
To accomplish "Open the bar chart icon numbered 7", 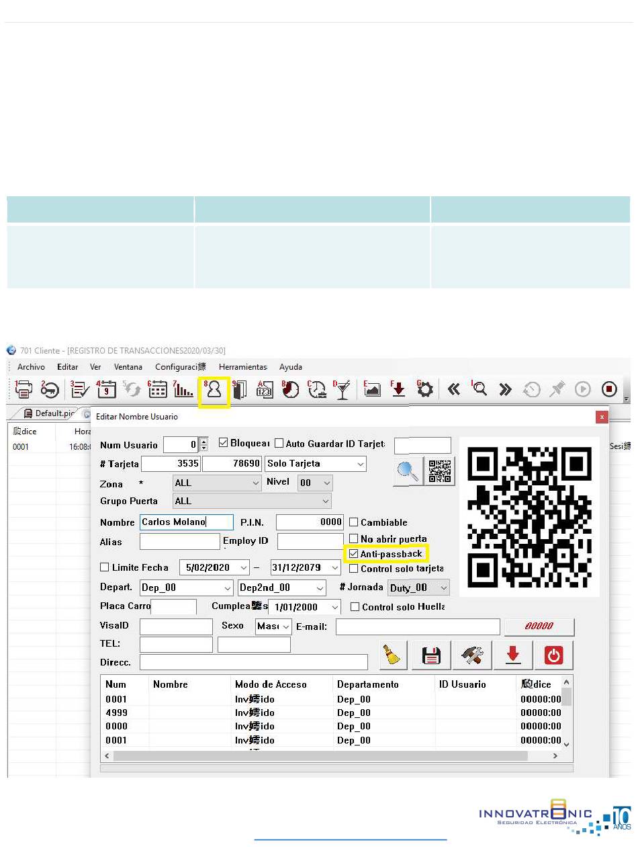I will click(x=183, y=390).
